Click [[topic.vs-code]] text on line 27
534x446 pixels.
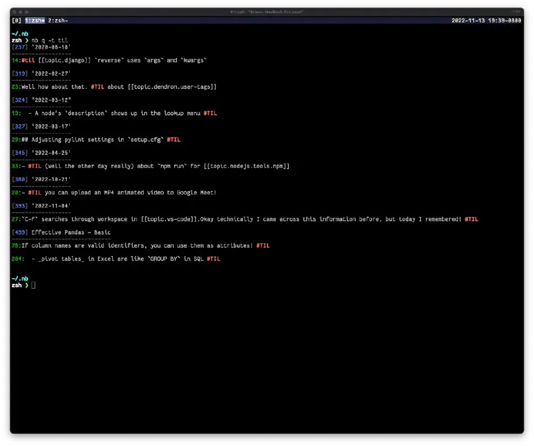(169, 220)
